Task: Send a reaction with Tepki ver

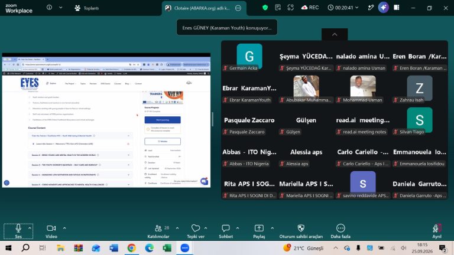Action: click(x=196, y=231)
